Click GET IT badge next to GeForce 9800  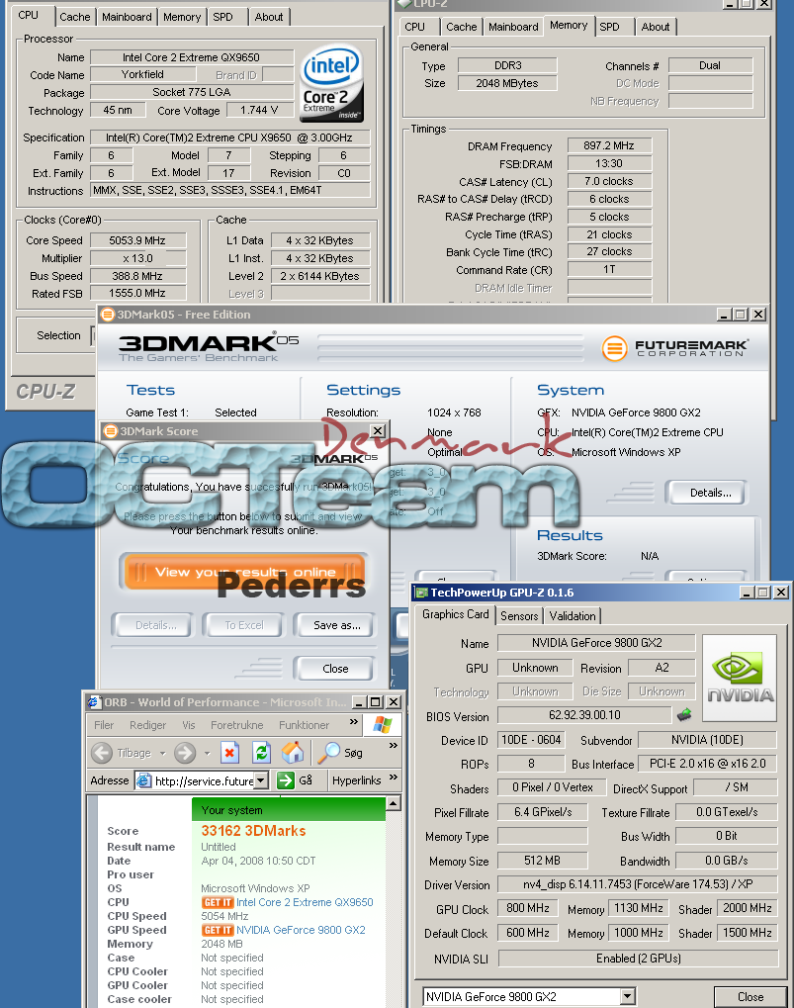tap(218, 930)
